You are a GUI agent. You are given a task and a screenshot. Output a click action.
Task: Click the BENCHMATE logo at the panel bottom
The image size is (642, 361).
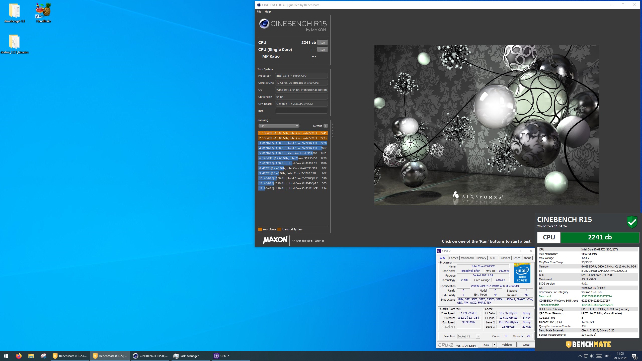588,344
